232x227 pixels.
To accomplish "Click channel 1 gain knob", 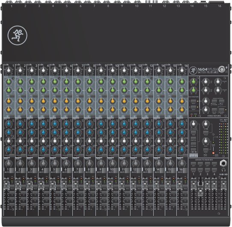I will (9, 71).
